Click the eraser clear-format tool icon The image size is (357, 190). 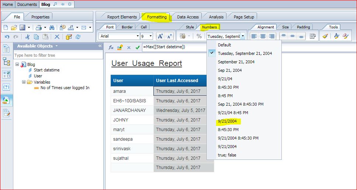click(x=346, y=36)
